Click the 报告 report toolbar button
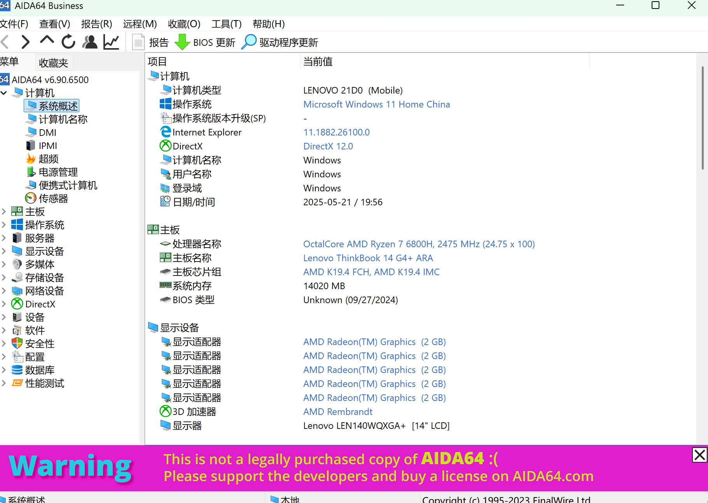This screenshot has width=708, height=503. click(151, 42)
